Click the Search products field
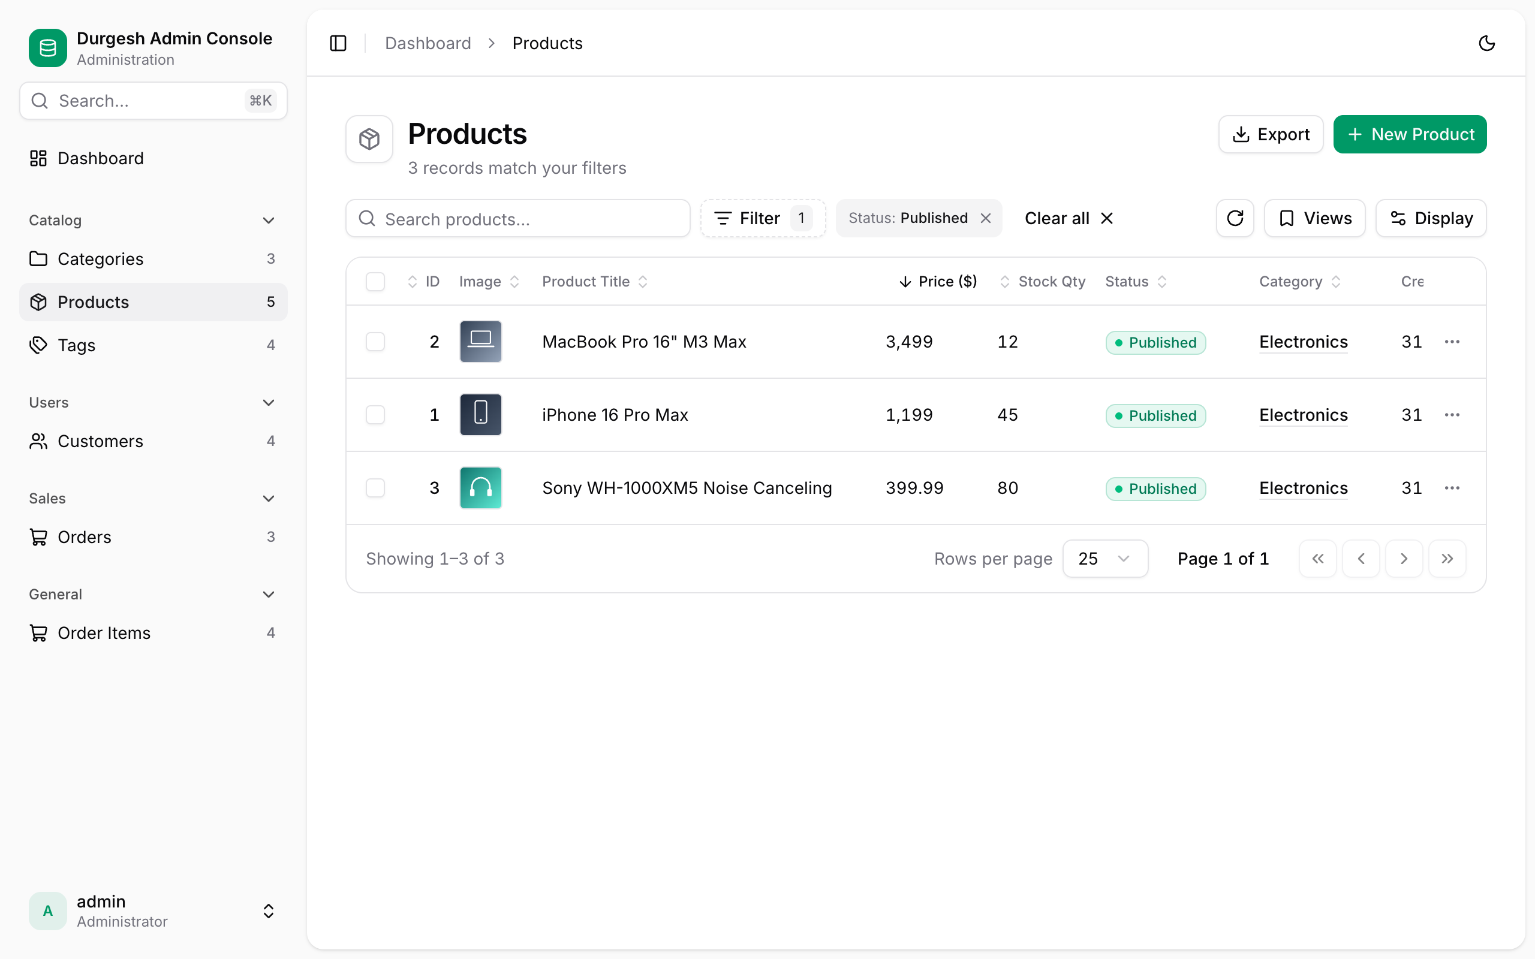 [x=517, y=218]
